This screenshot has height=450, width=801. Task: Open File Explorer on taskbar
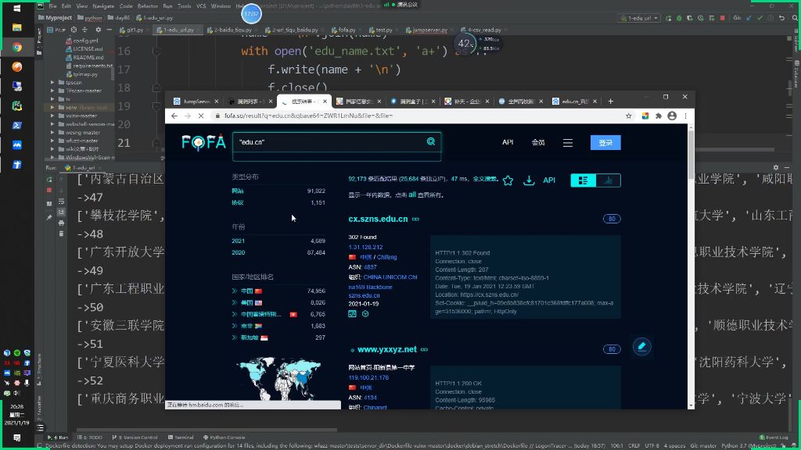[17, 27]
